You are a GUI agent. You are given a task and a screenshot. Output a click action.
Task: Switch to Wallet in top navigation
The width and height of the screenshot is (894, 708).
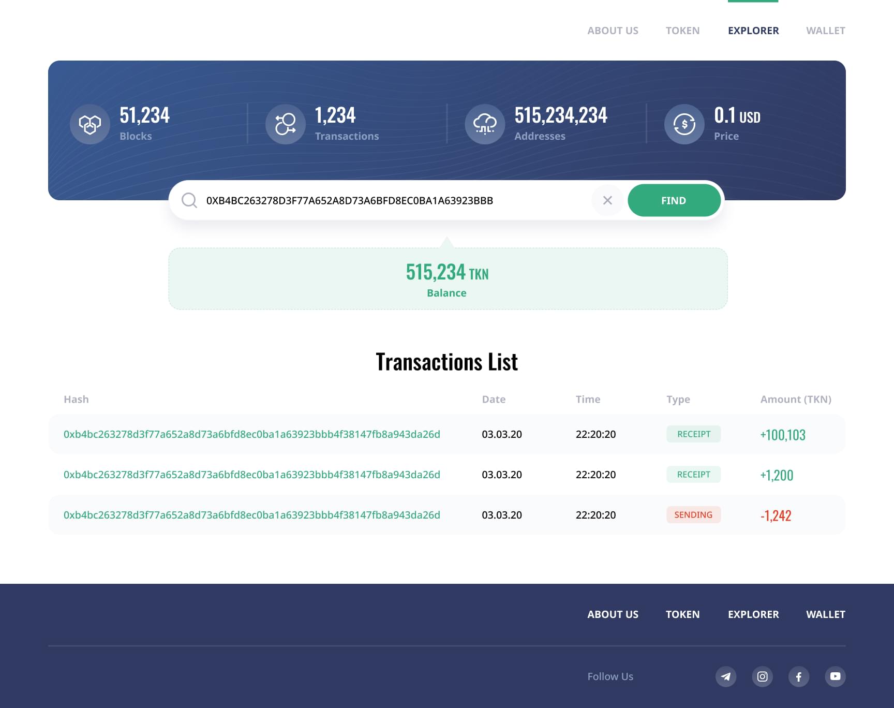825,31
